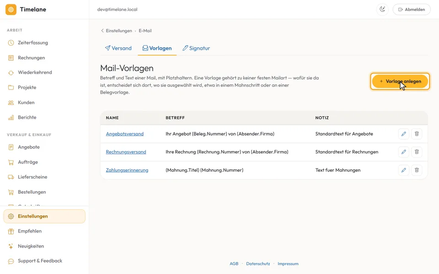Switch to the Vorlagen tab

click(x=157, y=48)
